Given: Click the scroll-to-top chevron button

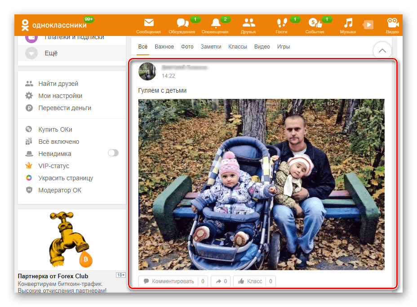Looking at the screenshot, I should pos(382,50).
